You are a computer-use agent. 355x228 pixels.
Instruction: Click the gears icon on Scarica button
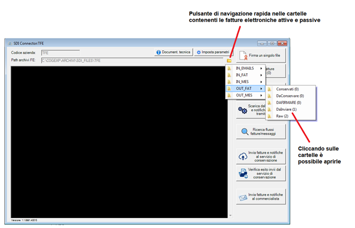242,110
